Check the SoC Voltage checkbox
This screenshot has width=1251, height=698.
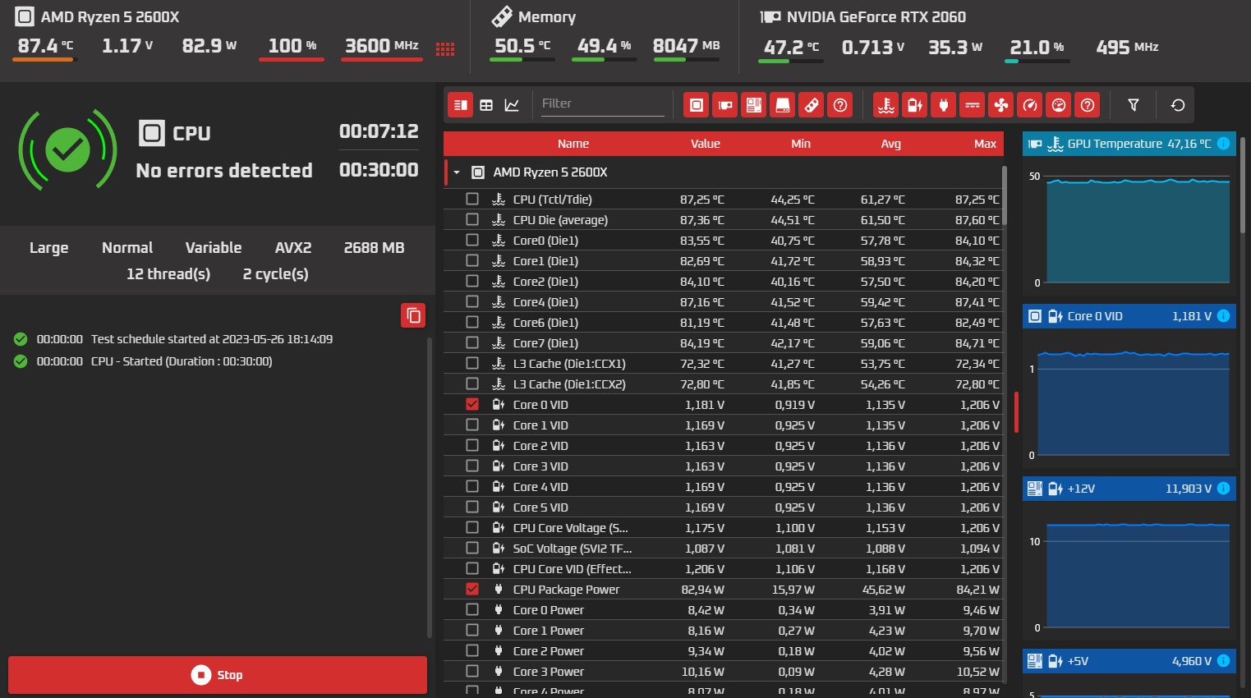(x=472, y=548)
